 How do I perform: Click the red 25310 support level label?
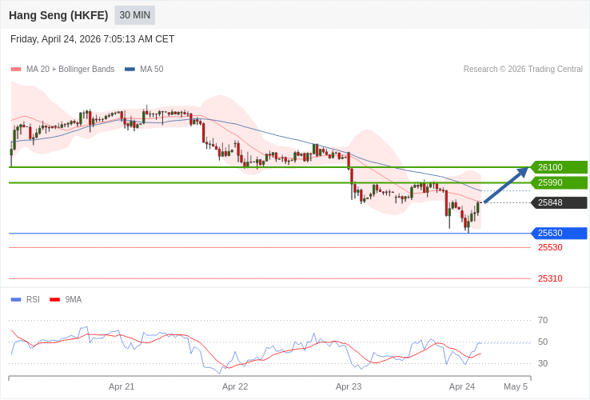pyautogui.click(x=550, y=278)
